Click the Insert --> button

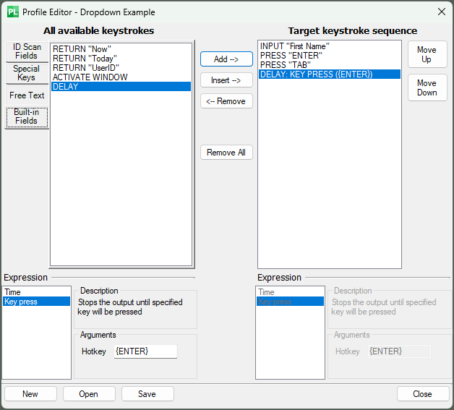click(226, 80)
